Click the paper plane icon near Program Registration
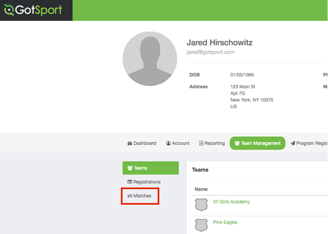 point(293,143)
